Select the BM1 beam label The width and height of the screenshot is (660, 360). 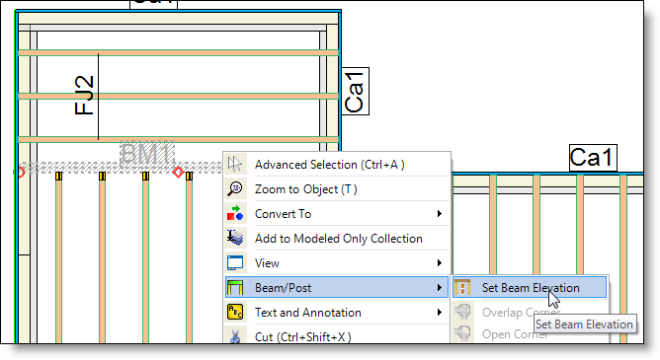[147, 154]
